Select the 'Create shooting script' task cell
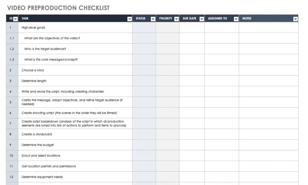Viewport: 308px width, 185px height. click(x=69, y=113)
